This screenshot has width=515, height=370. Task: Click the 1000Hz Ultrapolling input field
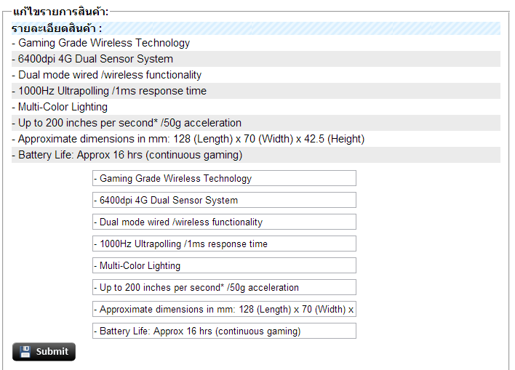tap(224, 244)
